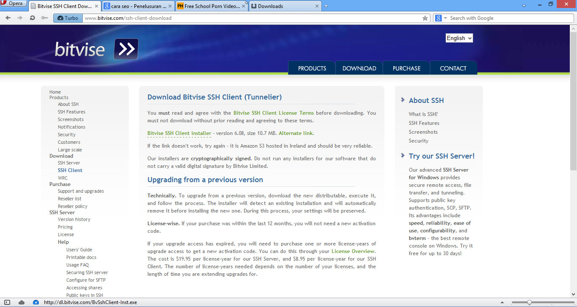Switch to the cara seo Penelusuran tab
Image resolution: width=577 pixels, height=307 pixels.
[x=137, y=6]
